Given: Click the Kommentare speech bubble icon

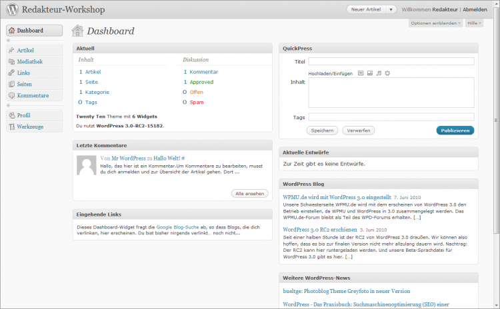Looking at the screenshot, I should 11,96.
